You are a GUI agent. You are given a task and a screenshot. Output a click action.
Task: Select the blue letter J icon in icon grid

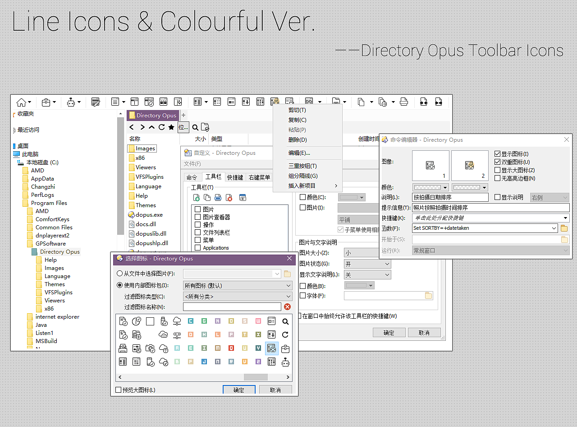point(204,362)
